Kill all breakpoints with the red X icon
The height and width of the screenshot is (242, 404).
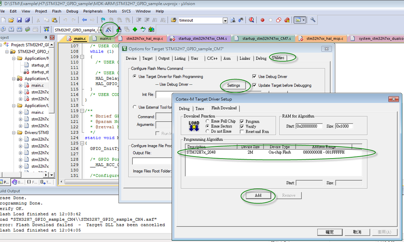coord(287,20)
